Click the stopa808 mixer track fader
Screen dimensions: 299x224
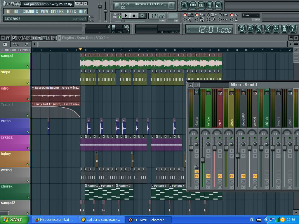pyautogui.click(x=238, y=155)
